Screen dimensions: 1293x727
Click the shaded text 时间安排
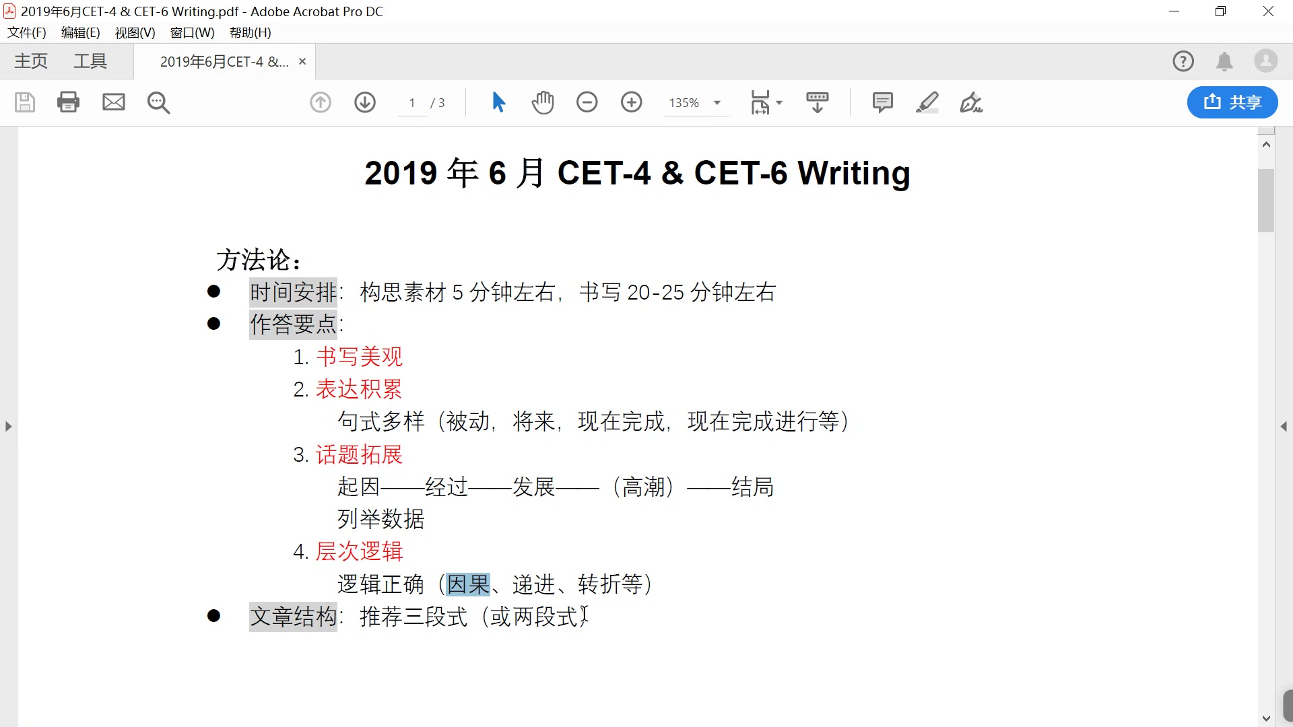(293, 292)
